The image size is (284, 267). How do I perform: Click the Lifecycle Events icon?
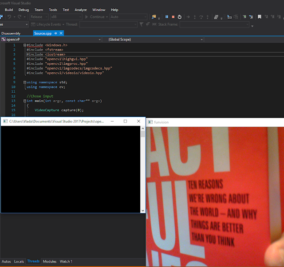pos(33,24)
